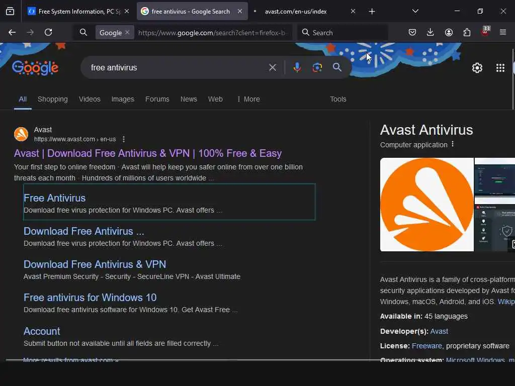
Task: Open the Firefox account icon
Action: 449,32
